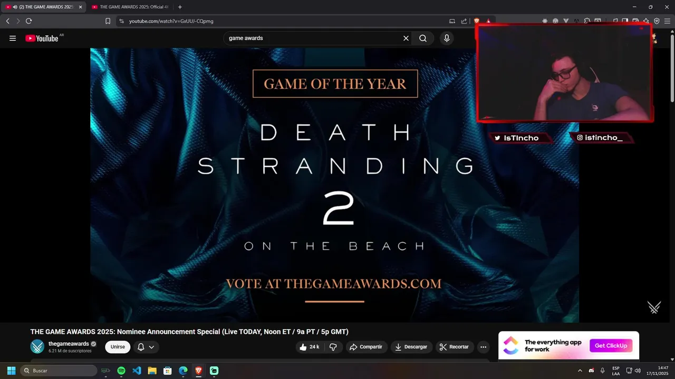Like the video with 24 k
Image resolution: width=675 pixels, height=379 pixels.
(310, 347)
